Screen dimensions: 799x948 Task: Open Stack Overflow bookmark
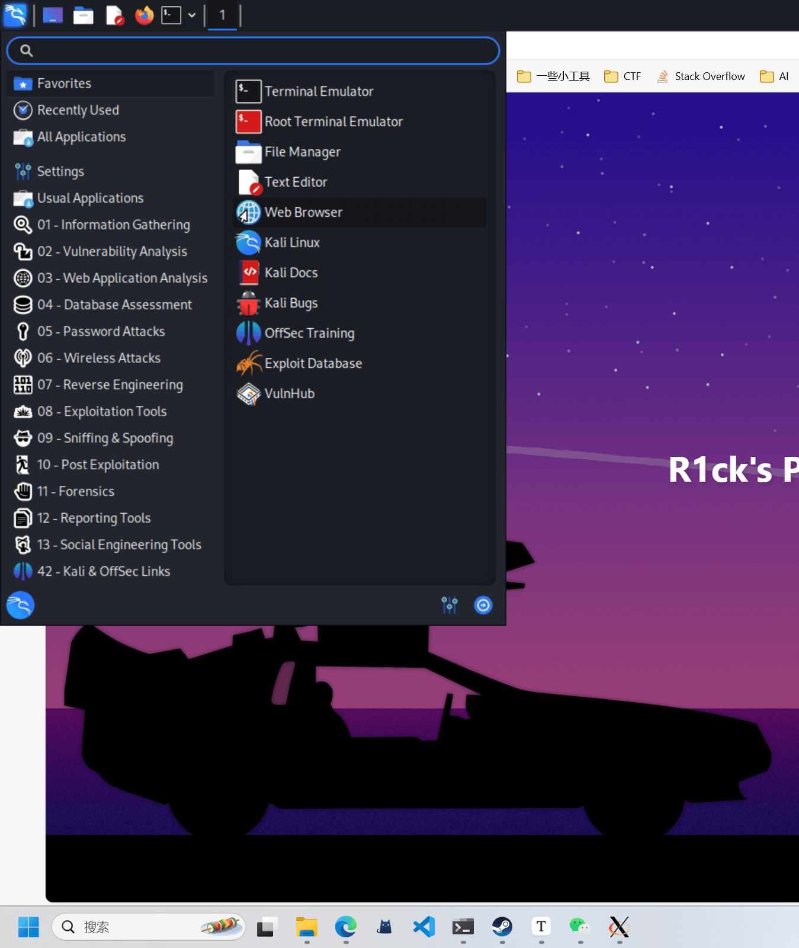pyautogui.click(x=701, y=76)
